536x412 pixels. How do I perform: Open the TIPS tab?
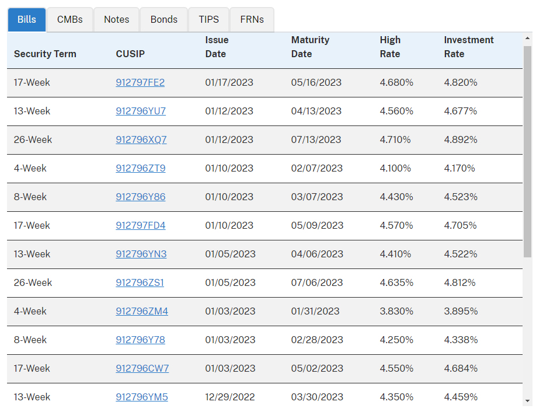[x=208, y=19]
